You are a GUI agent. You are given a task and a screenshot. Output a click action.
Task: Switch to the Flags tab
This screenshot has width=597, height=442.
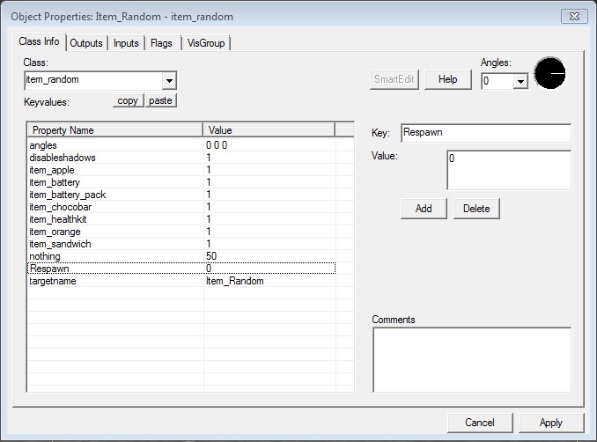coord(161,43)
